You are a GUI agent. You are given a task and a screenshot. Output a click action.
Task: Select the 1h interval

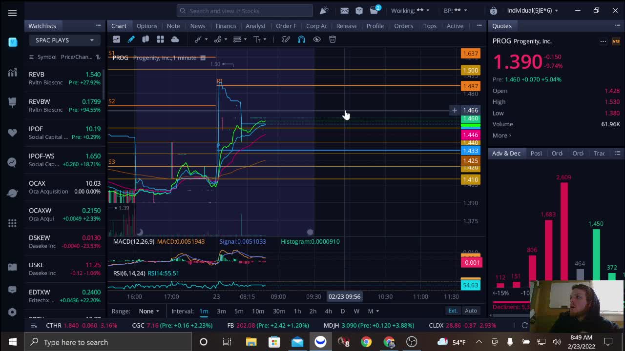297,311
